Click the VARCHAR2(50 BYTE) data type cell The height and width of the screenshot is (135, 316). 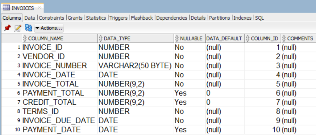(x=136, y=66)
